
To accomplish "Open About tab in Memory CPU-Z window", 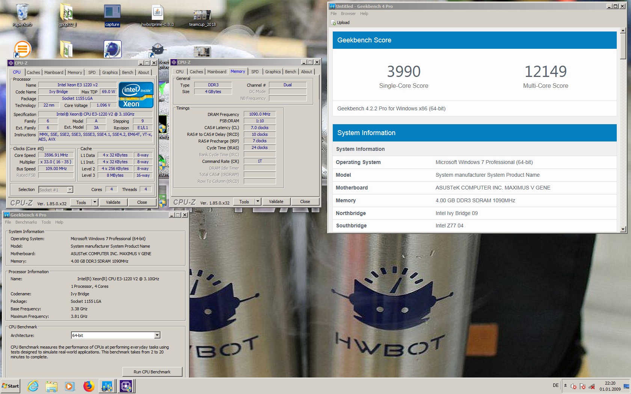I will pos(306,72).
